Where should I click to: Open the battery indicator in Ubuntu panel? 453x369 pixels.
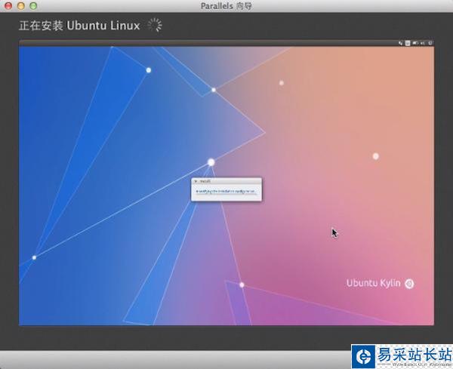(415, 43)
